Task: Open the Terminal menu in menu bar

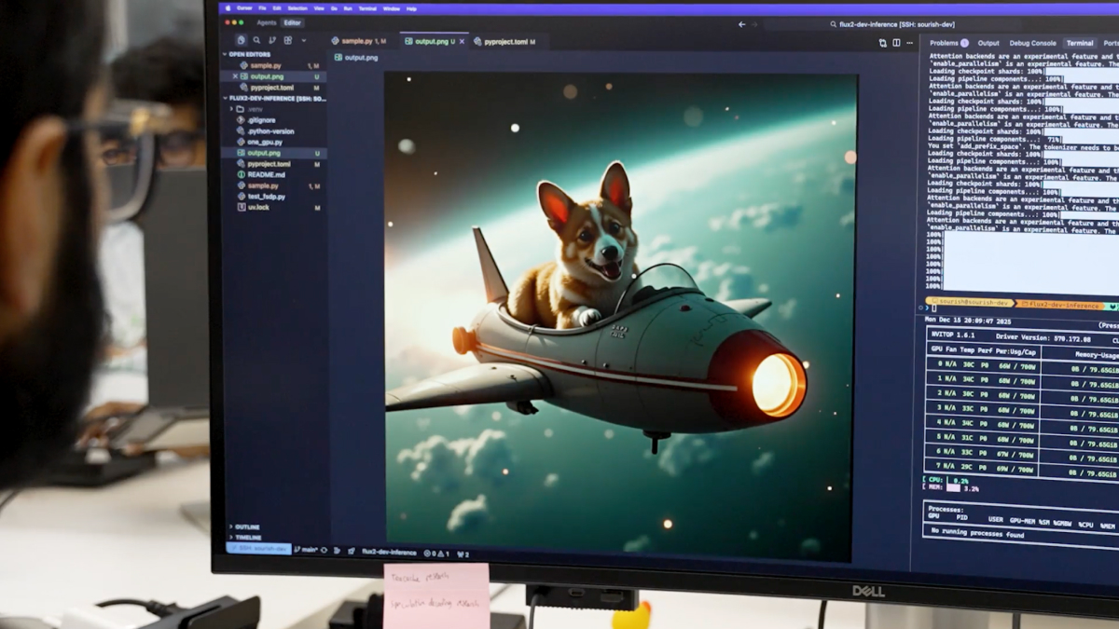Action: point(367,8)
